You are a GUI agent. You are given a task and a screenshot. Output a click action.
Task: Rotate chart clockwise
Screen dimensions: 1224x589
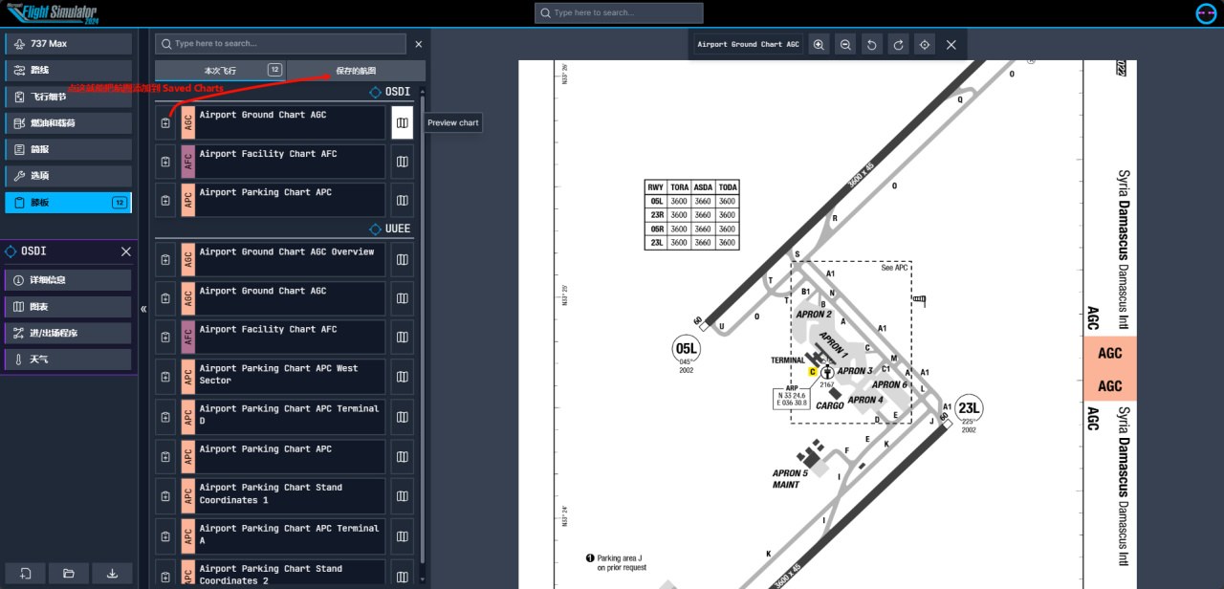click(898, 44)
